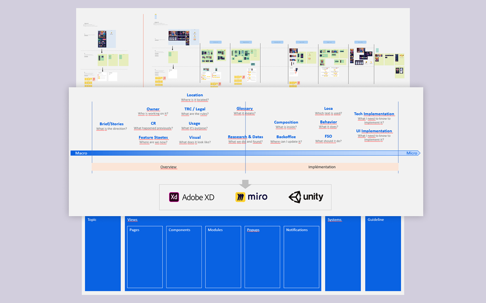Click 'What it means?' text
The height and width of the screenshot is (303, 486).
tap(245, 114)
